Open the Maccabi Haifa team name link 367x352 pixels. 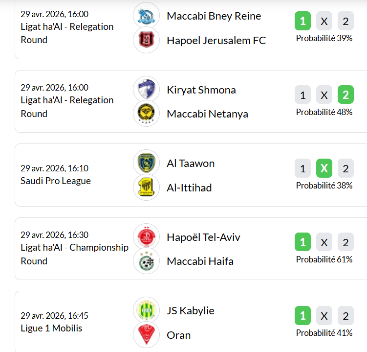(x=200, y=261)
